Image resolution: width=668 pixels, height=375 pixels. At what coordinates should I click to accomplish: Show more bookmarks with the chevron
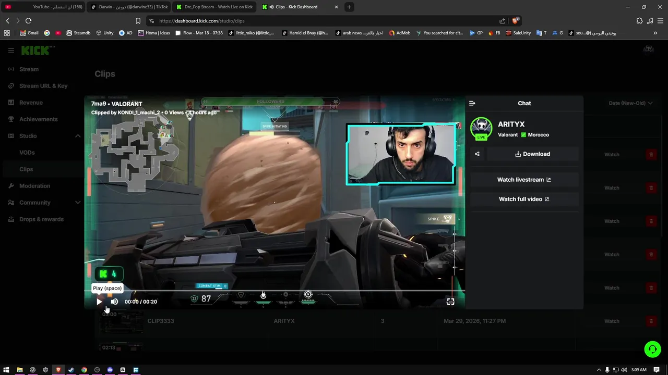pyautogui.click(x=655, y=33)
